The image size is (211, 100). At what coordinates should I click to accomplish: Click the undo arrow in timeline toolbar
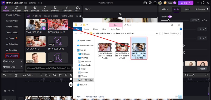coord(4,75)
